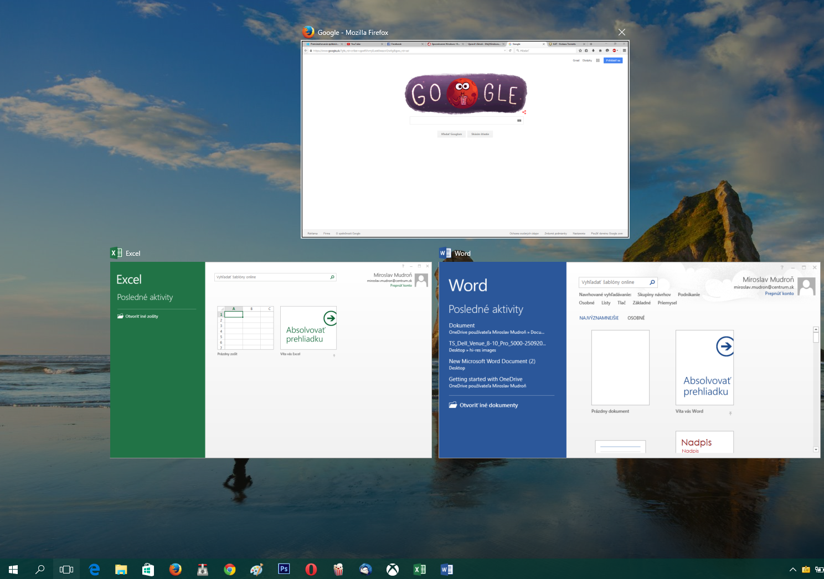The height and width of the screenshot is (579, 824).
Task: Click the blue sign-in button on Google page
Action: tap(613, 60)
